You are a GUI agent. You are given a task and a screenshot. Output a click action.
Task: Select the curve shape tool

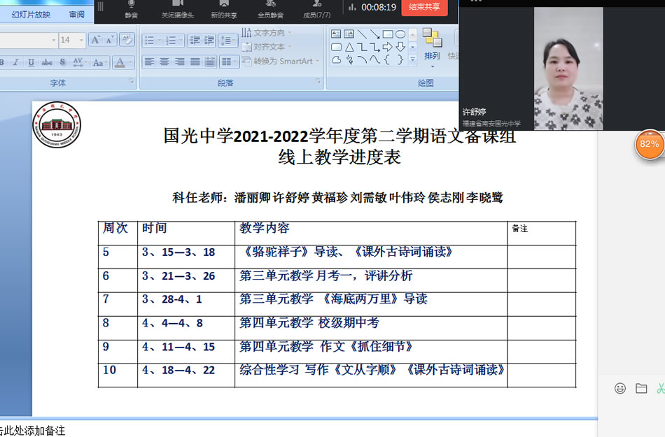375,59
